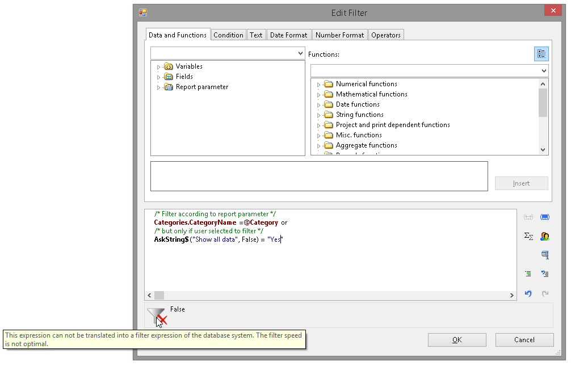
Task: Expand Project and print dependent functions
Action: click(318, 125)
